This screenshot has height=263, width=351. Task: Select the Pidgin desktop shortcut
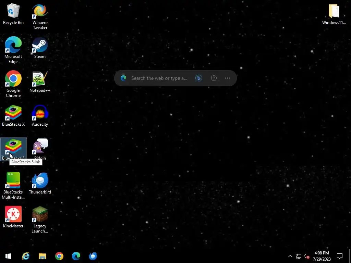[40, 149]
